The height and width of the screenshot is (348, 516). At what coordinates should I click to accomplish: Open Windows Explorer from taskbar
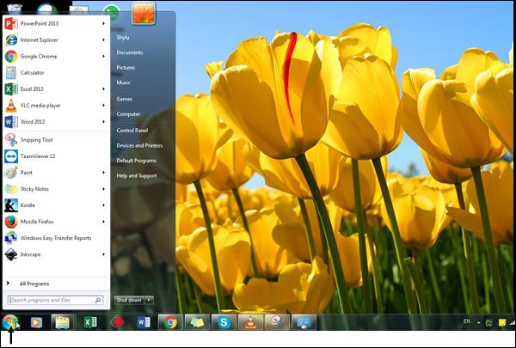coord(63,322)
